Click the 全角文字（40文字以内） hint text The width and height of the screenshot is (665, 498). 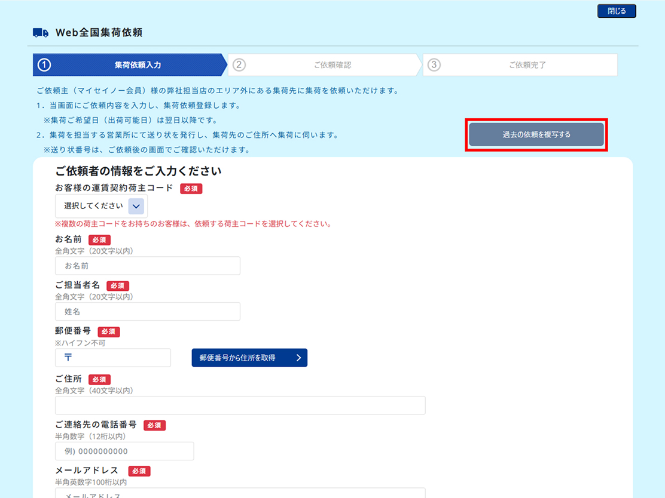[x=94, y=391]
